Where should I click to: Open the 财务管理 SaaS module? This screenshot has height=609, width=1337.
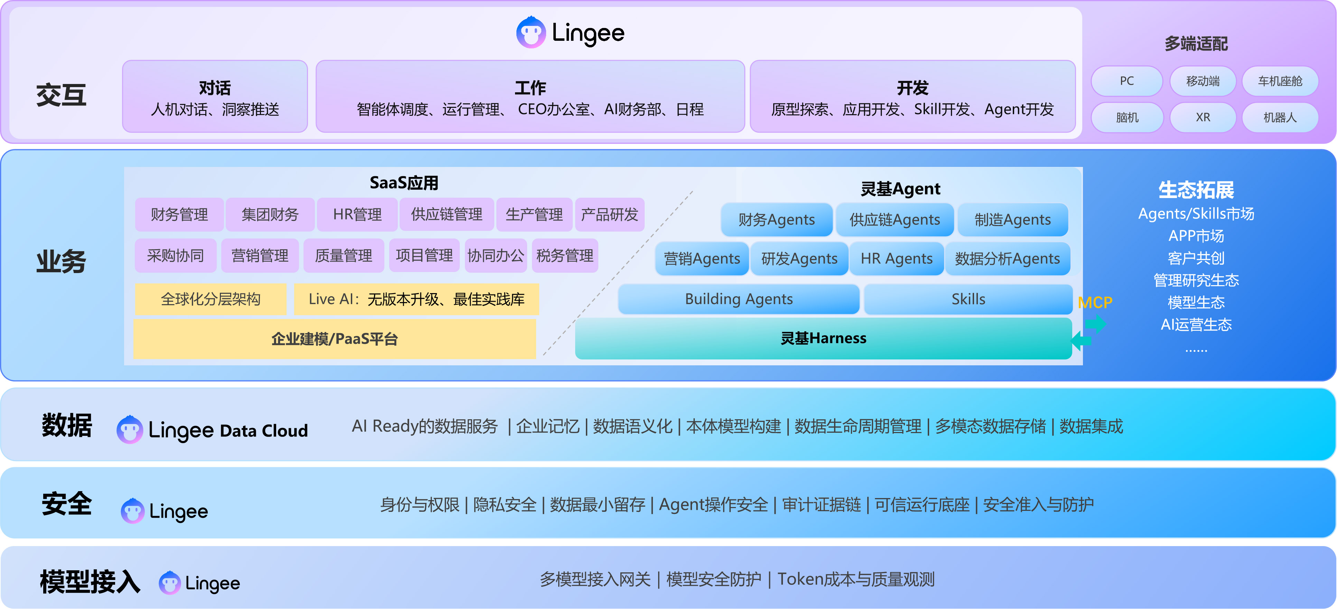coord(179,214)
